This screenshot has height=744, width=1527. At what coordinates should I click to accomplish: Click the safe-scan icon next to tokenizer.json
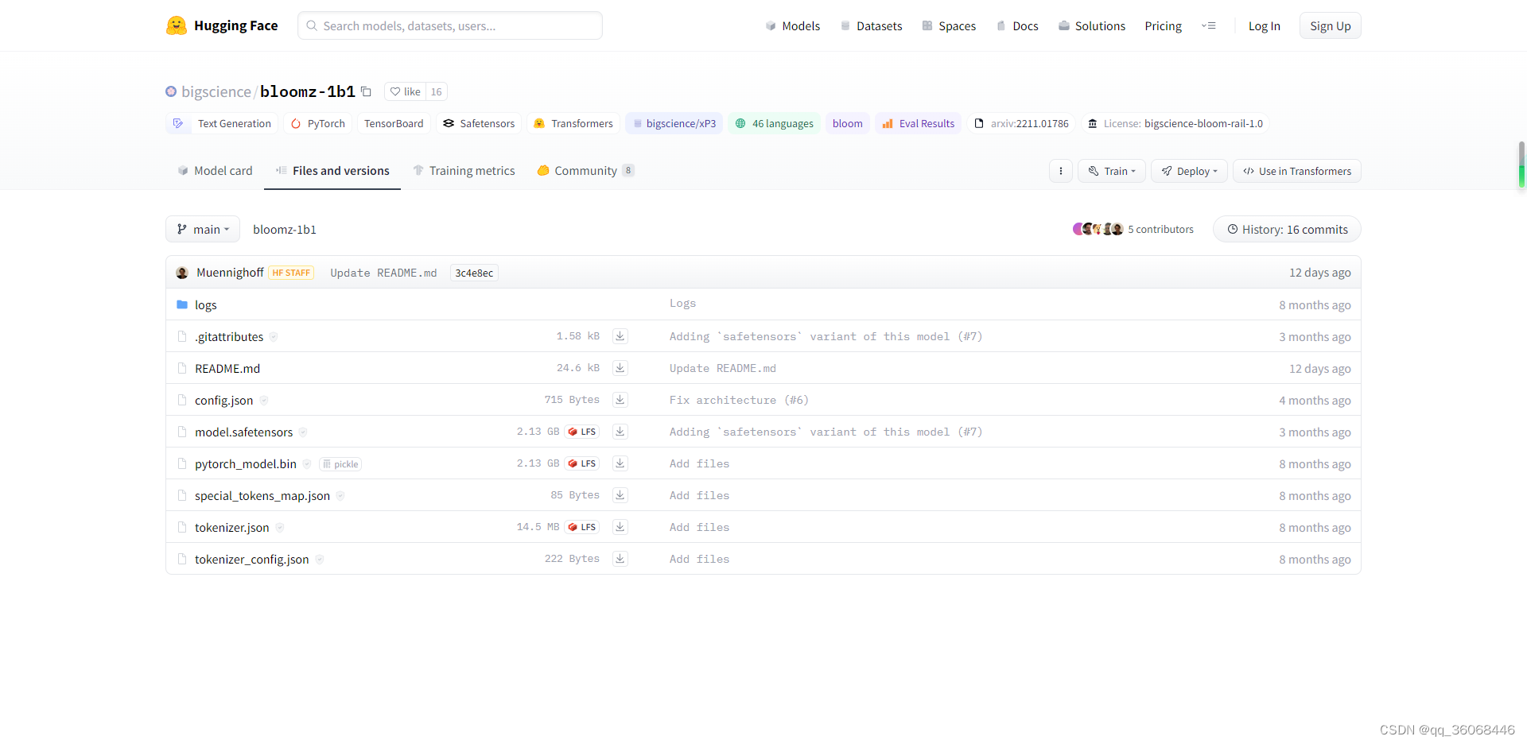[280, 528]
